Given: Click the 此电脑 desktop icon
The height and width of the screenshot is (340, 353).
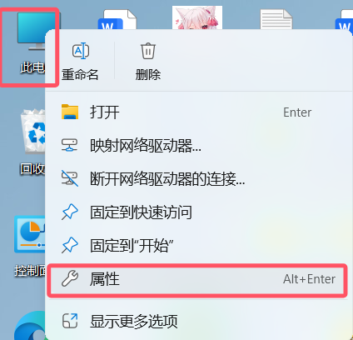Looking at the screenshot, I should click(x=31, y=43).
